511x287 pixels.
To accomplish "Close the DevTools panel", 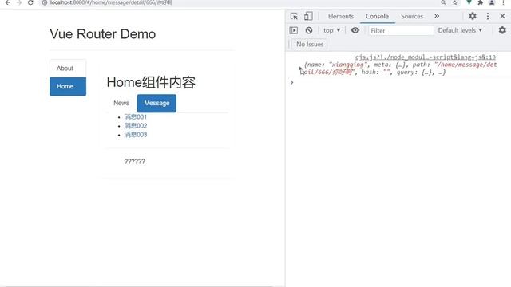I will (x=502, y=16).
